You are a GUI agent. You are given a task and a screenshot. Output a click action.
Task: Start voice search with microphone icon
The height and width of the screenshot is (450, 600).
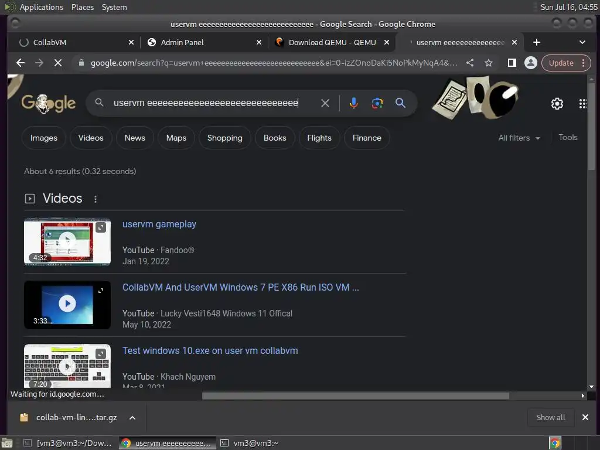(x=353, y=103)
